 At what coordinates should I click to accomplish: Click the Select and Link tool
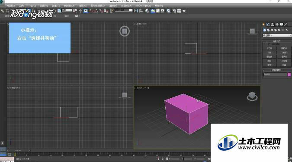[3, 11]
